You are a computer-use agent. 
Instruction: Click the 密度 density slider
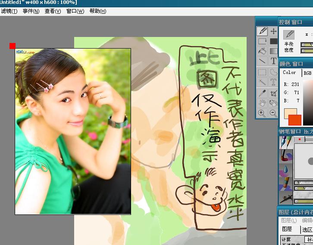pos(307,51)
